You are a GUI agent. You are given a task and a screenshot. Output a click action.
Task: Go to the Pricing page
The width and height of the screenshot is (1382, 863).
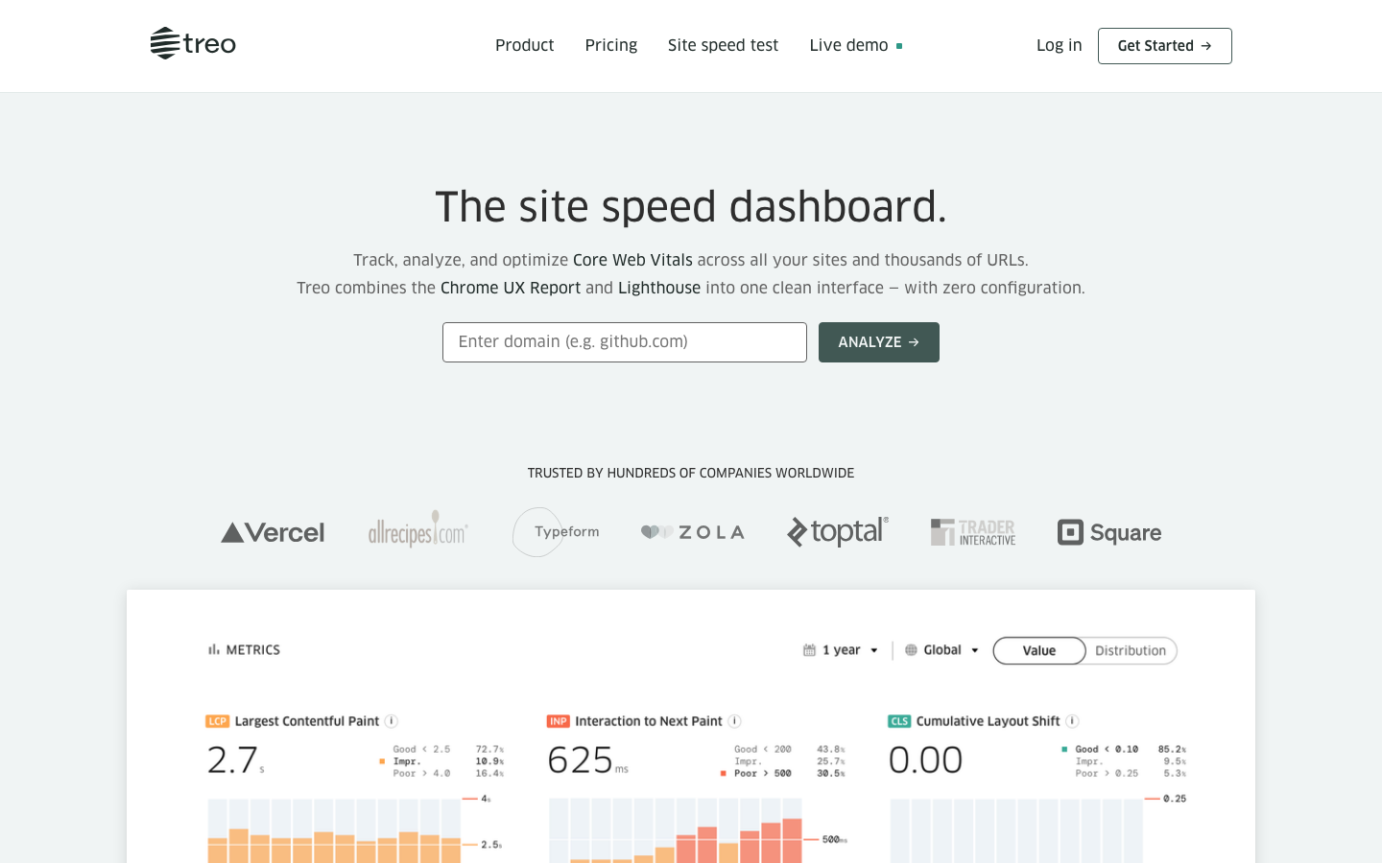611,45
